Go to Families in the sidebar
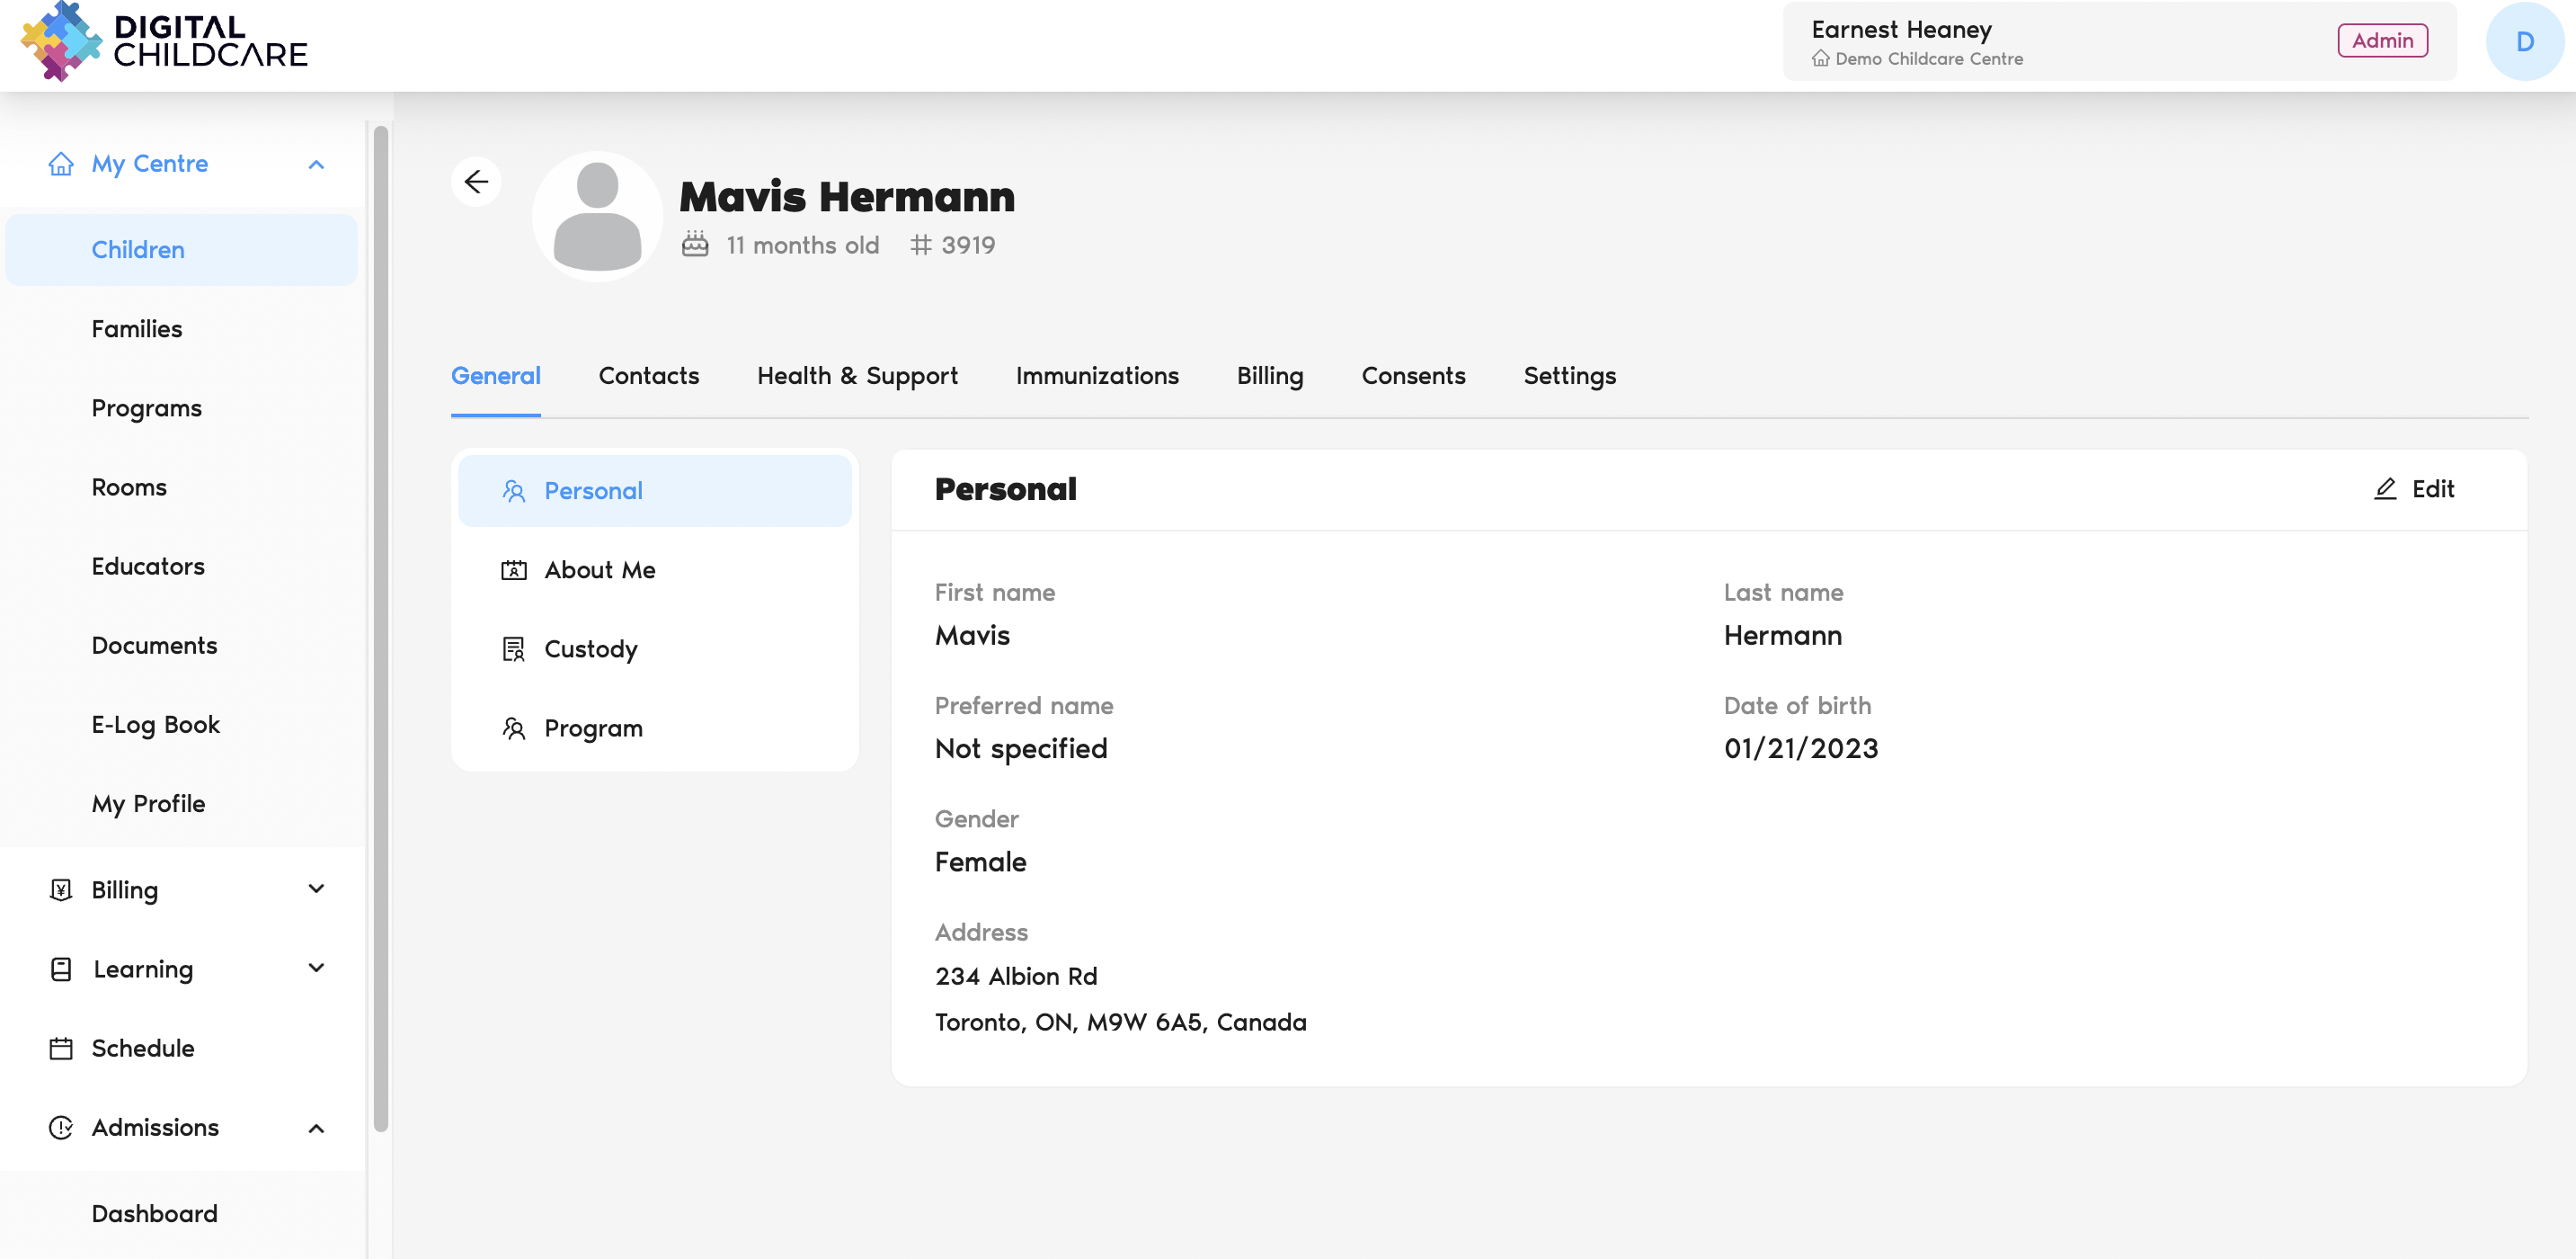This screenshot has height=1259, width=2576. tap(137, 328)
